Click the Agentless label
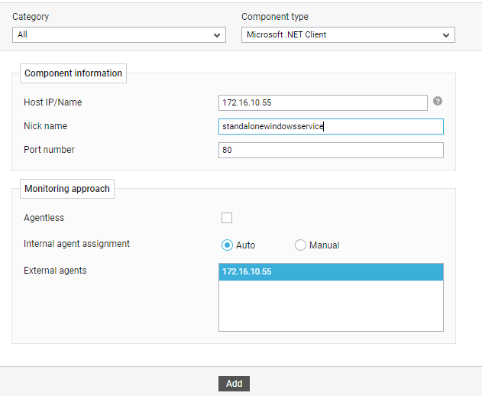This screenshot has height=396, width=482. click(44, 218)
